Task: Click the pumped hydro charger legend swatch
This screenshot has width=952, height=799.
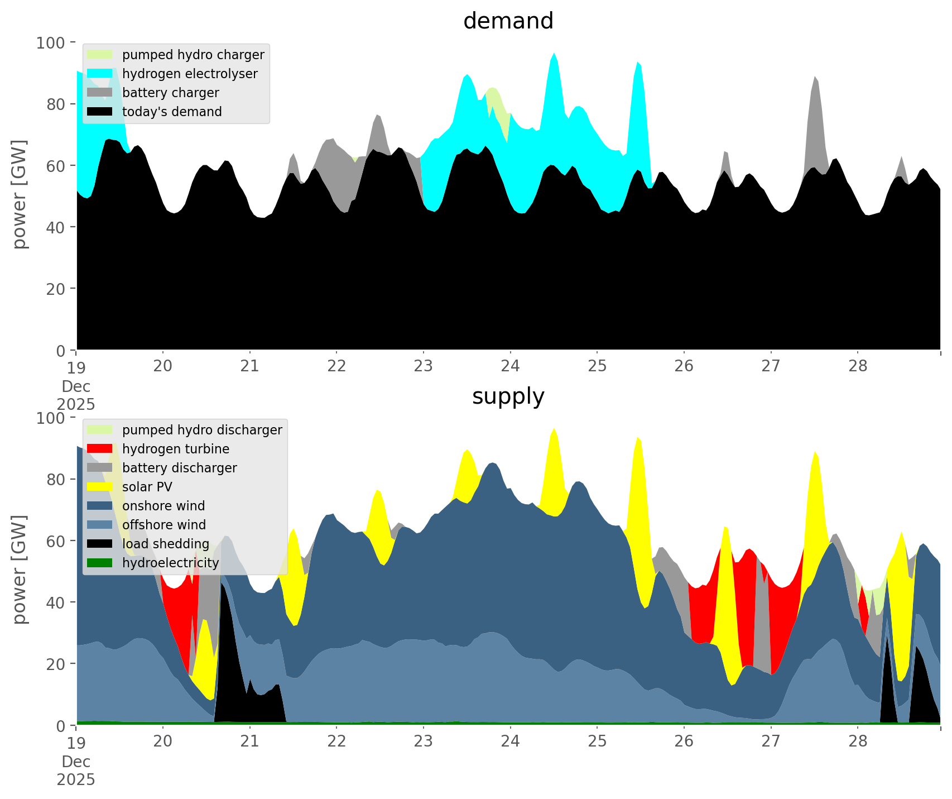Action: click(100, 55)
